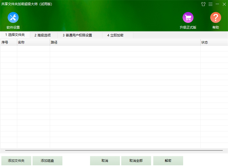
Task: Minimize the window
Action: coord(217,4)
